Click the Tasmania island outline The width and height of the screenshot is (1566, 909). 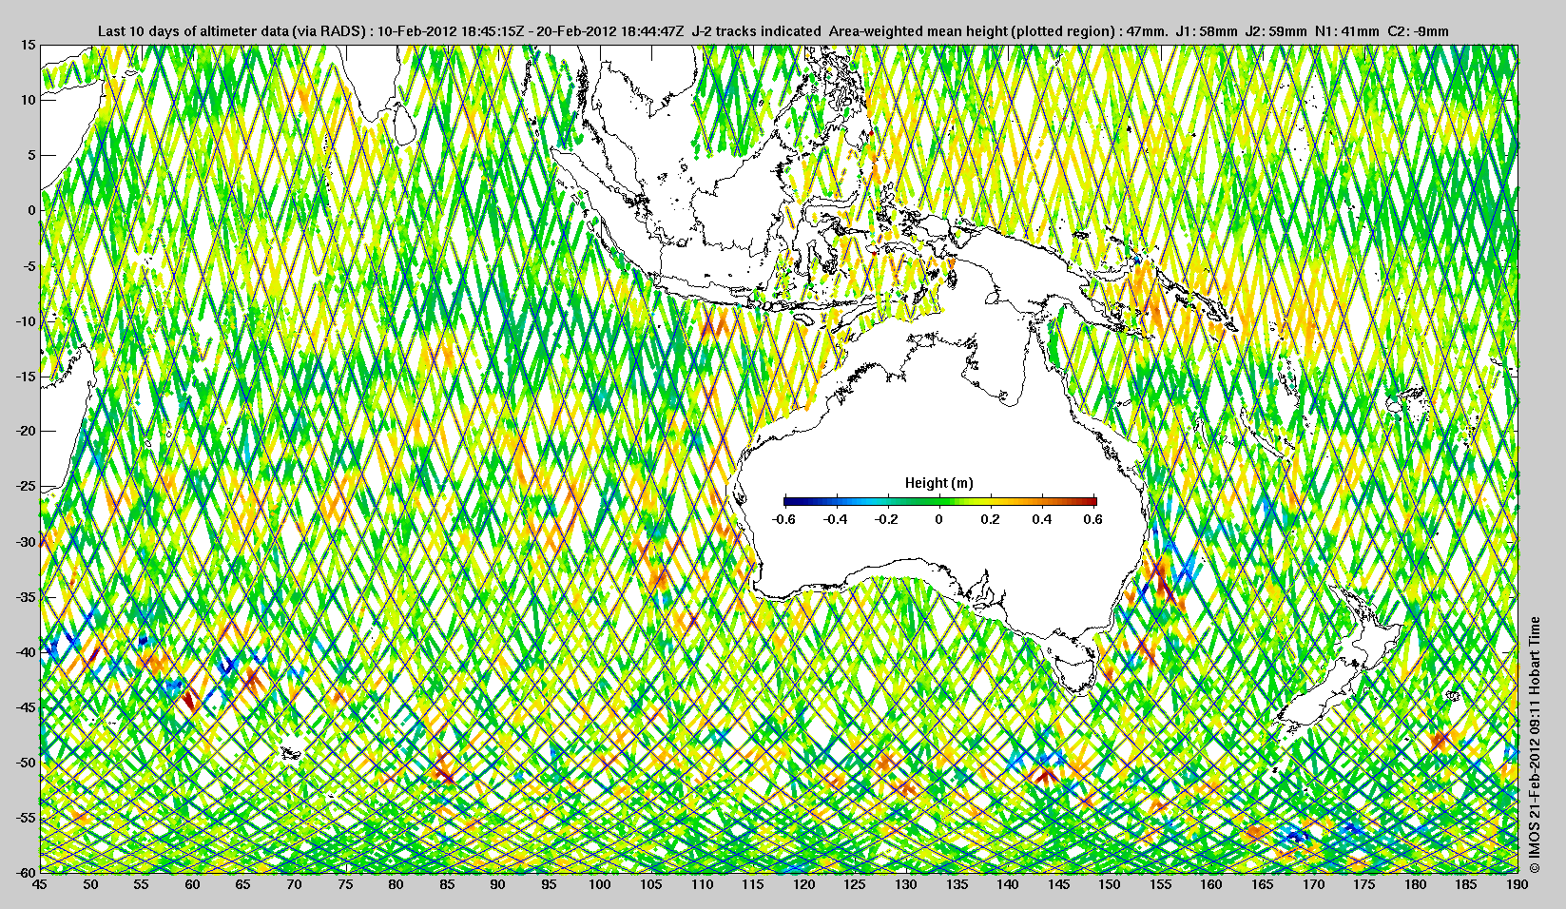click(1073, 667)
